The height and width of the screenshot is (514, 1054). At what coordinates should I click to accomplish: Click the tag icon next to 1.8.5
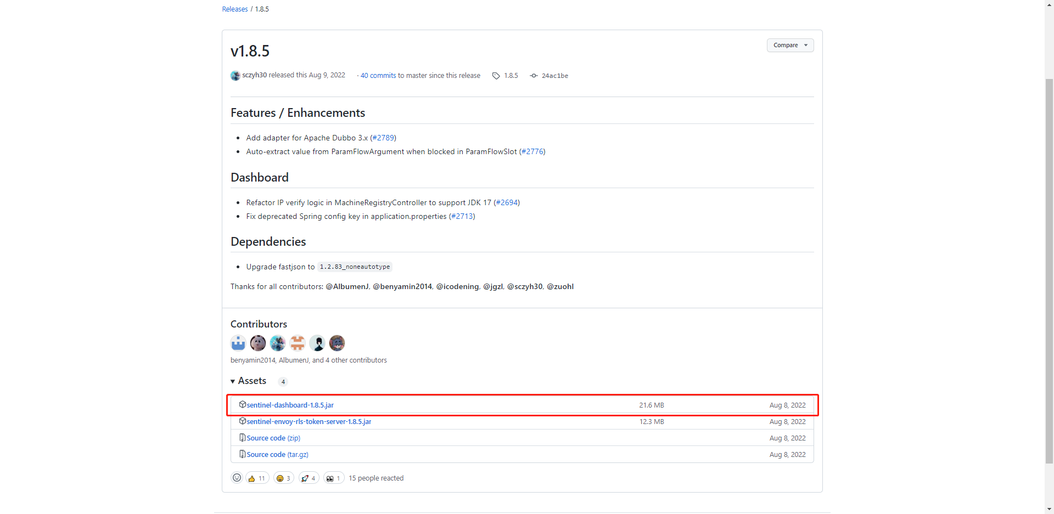(x=496, y=76)
